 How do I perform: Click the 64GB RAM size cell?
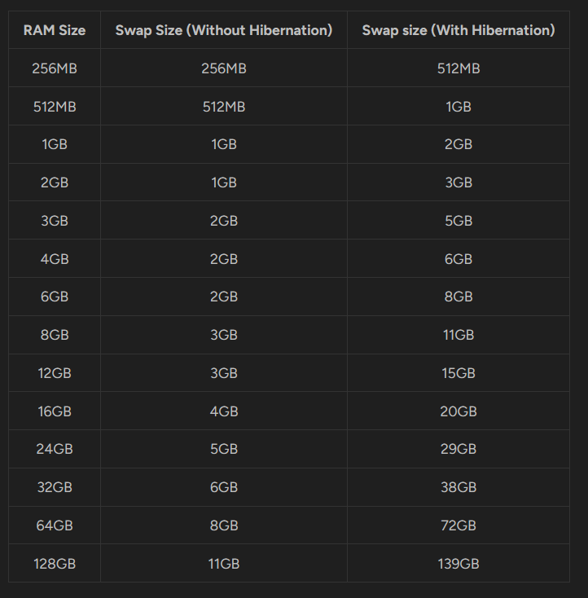point(55,525)
